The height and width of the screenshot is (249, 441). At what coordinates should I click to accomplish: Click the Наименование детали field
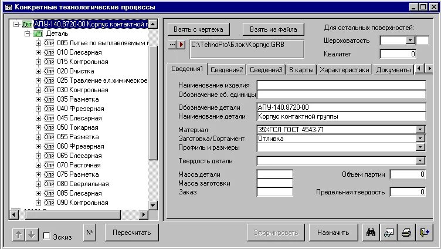coord(341,116)
